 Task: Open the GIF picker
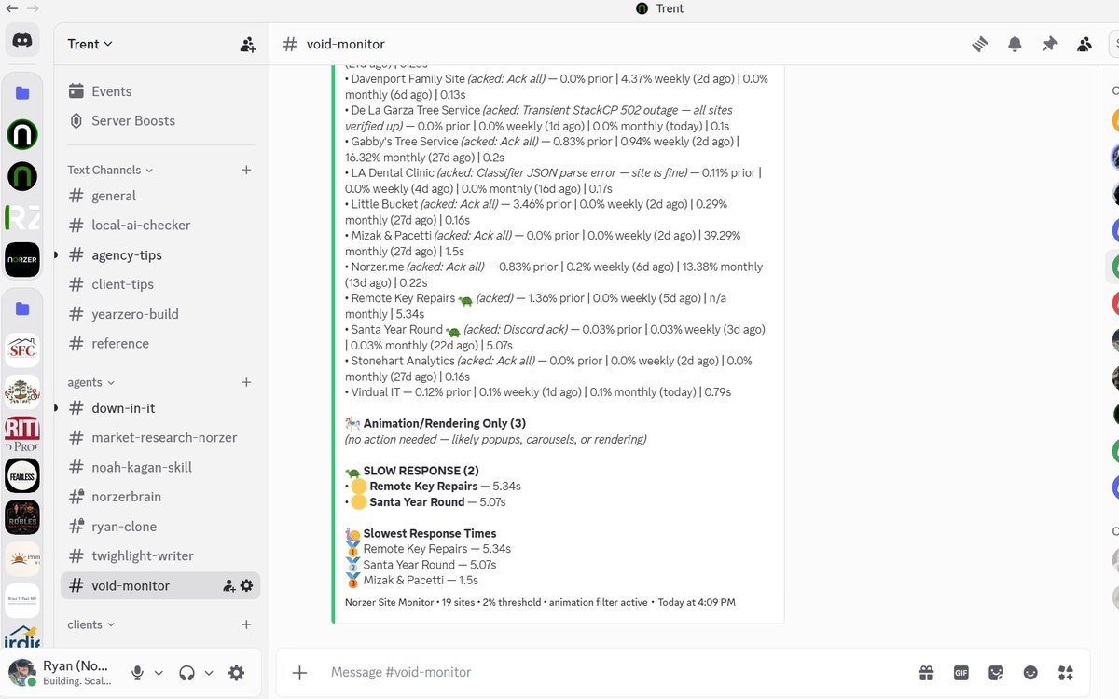(960, 672)
